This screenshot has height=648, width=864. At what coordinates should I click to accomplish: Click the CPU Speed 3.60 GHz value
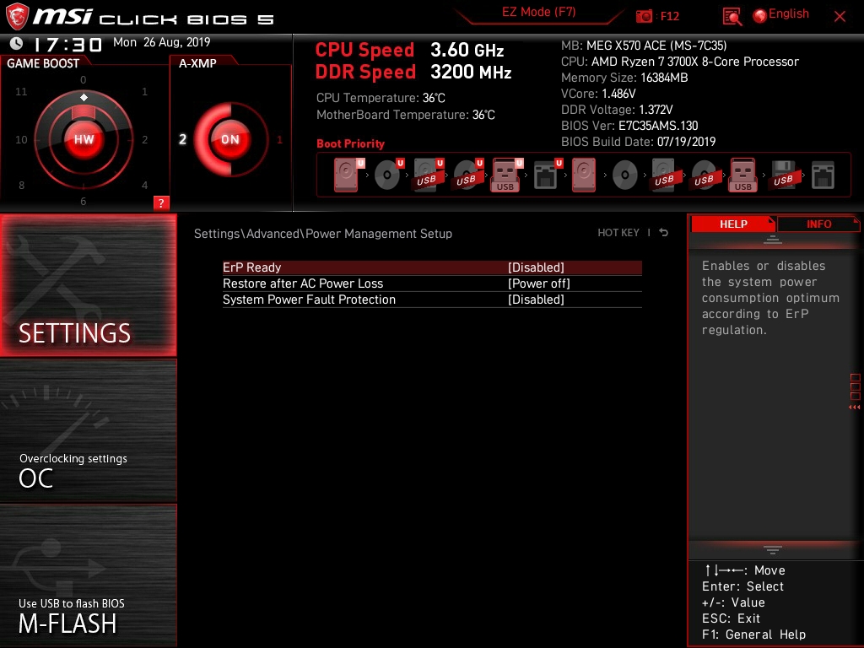point(467,50)
